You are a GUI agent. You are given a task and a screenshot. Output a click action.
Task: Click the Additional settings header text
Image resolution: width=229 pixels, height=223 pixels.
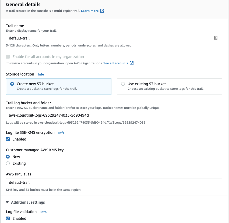28,202
